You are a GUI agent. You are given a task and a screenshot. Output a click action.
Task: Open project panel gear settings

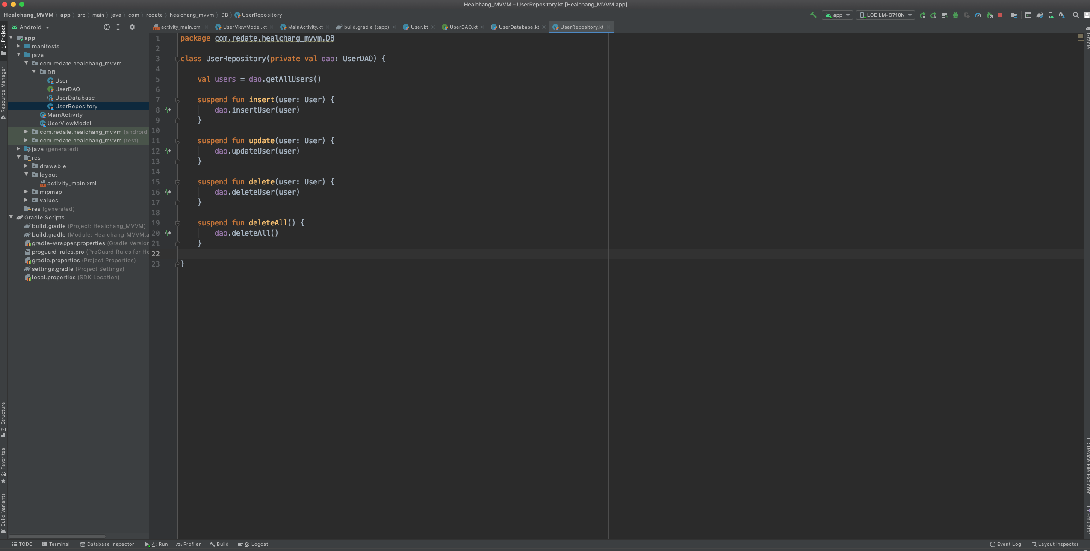coord(132,27)
